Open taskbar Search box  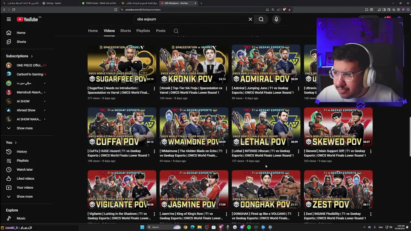(164, 227)
